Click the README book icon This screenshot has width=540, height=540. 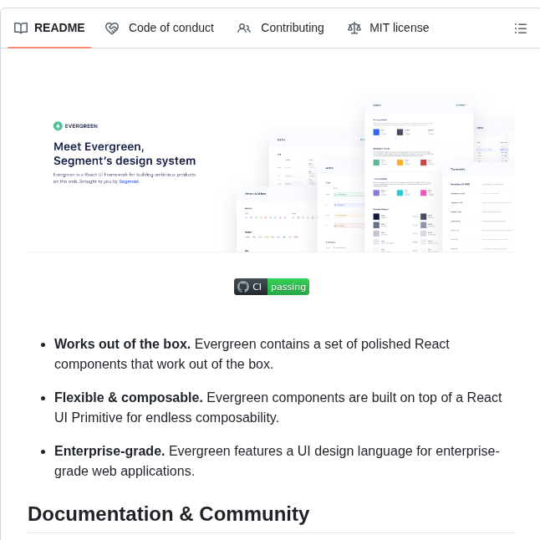point(21,28)
